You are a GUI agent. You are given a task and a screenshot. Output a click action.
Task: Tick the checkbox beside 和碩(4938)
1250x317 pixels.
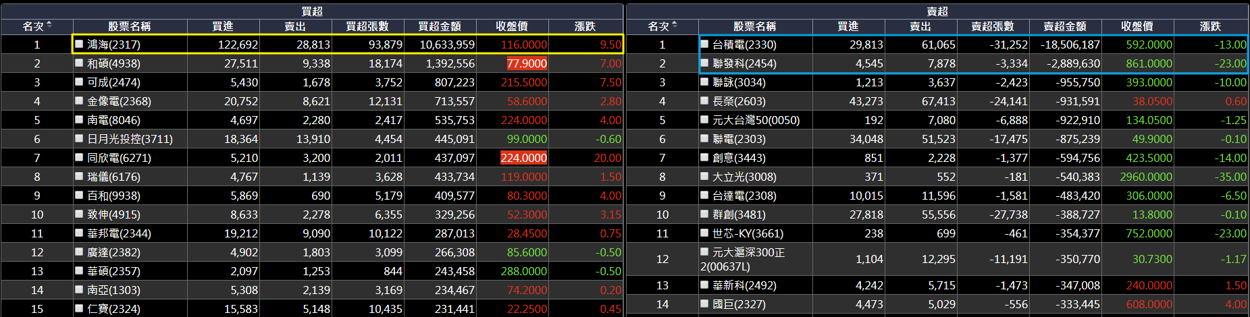(x=79, y=63)
